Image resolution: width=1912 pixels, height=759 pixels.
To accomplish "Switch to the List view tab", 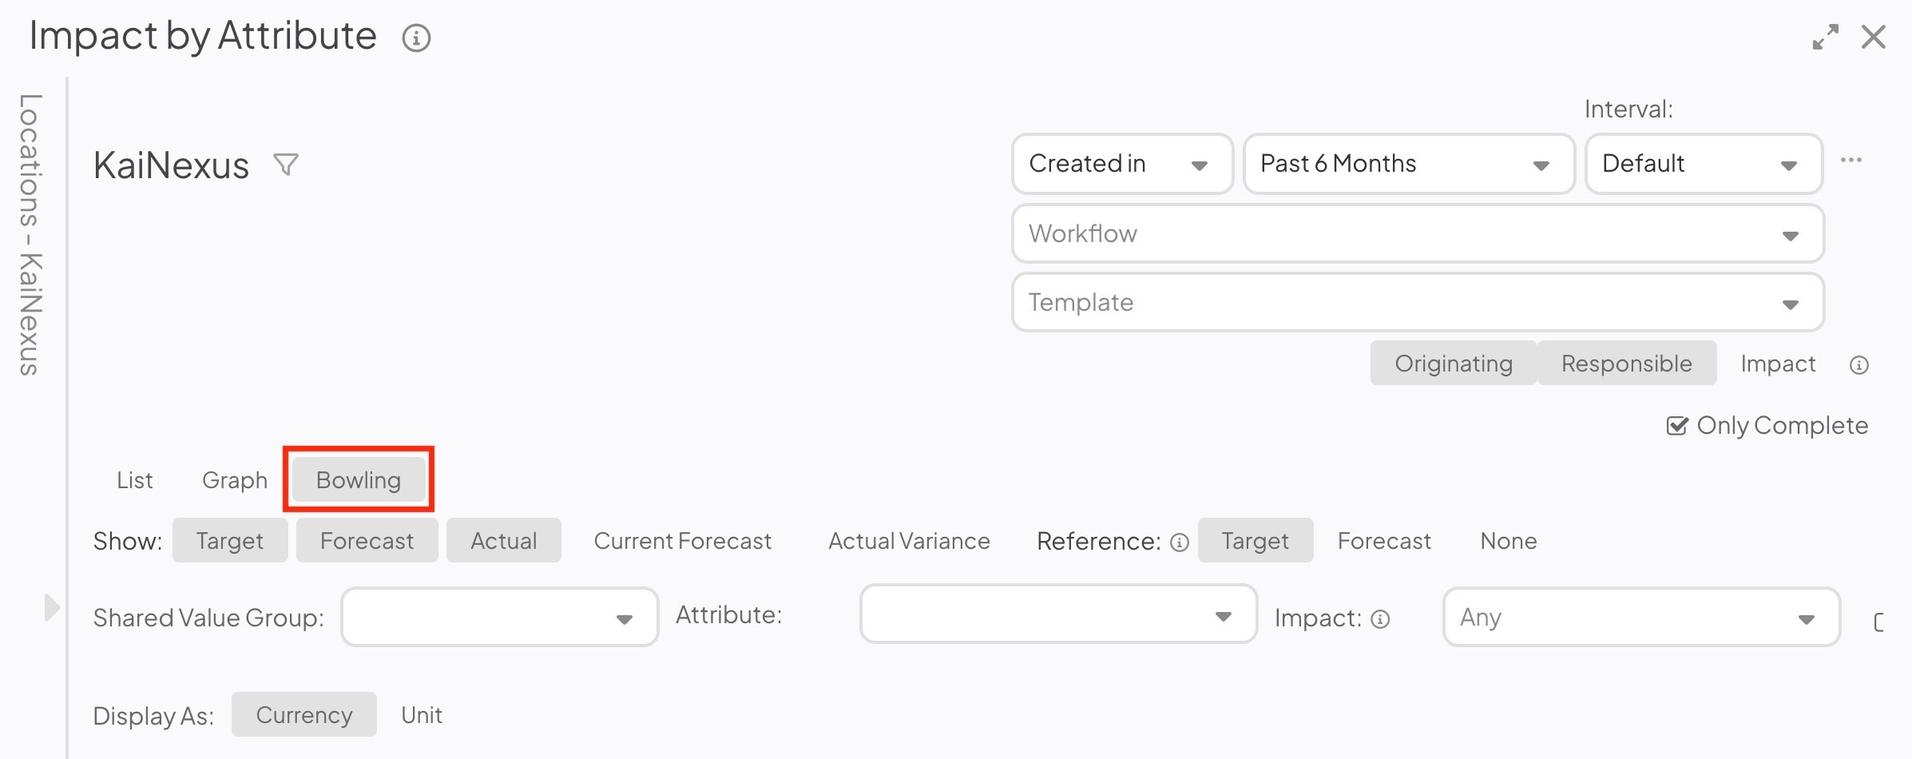I will click(134, 480).
